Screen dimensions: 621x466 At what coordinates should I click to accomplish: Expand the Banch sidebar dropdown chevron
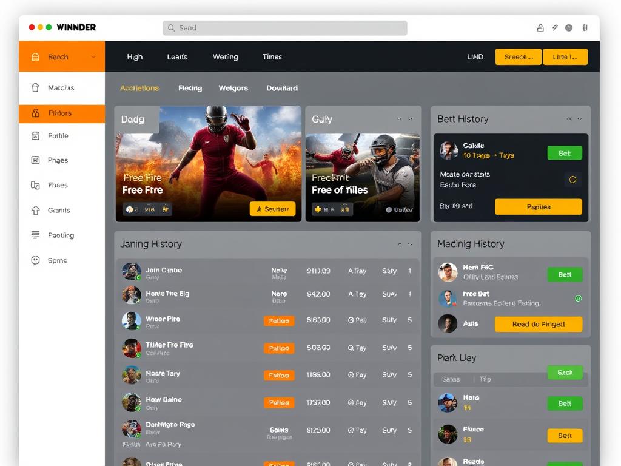click(93, 56)
